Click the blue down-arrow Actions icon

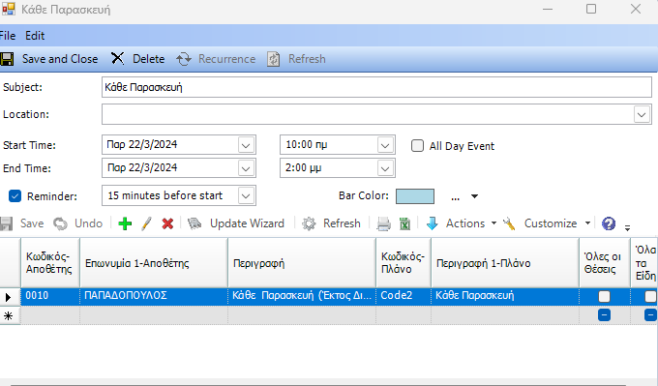click(432, 223)
